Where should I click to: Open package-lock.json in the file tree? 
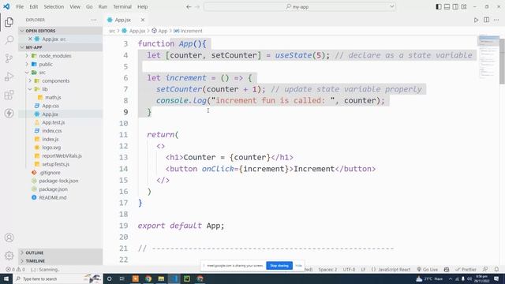click(58, 181)
